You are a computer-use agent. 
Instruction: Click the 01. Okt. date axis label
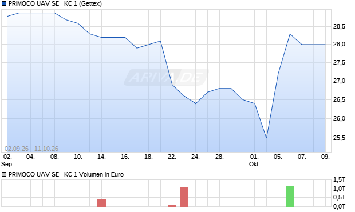click(254, 161)
